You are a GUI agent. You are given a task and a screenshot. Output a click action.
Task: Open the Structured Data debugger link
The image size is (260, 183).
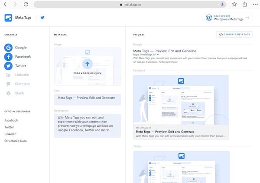click(x=16, y=141)
